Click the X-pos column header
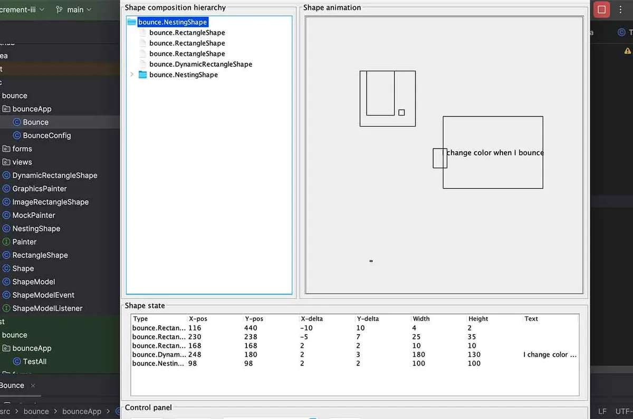The image size is (633, 419). 198,319
